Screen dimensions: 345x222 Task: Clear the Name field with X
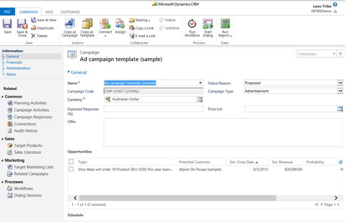tap(200, 83)
